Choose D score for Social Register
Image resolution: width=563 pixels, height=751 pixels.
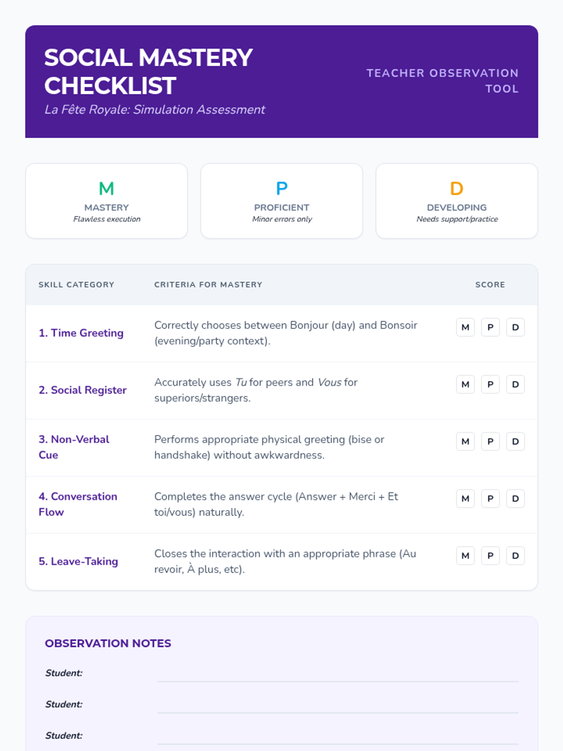coord(515,384)
